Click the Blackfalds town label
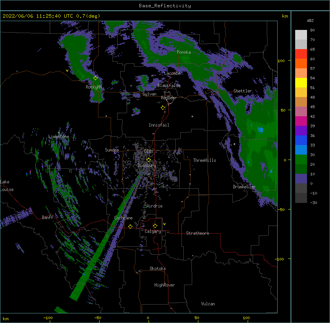 click(169, 86)
